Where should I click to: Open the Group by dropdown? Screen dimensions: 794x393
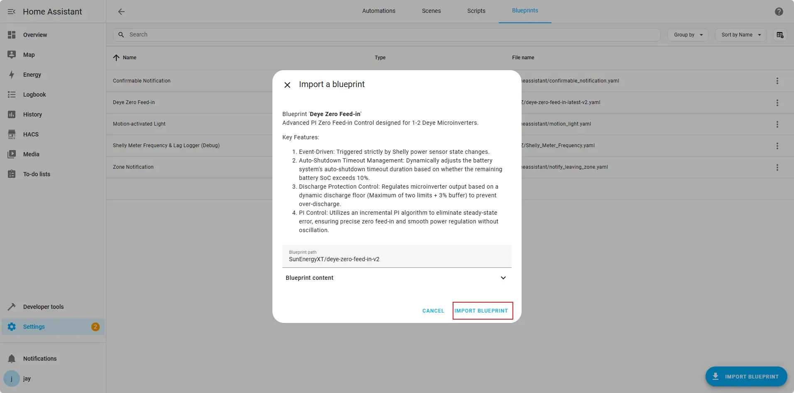[x=688, y=35]
